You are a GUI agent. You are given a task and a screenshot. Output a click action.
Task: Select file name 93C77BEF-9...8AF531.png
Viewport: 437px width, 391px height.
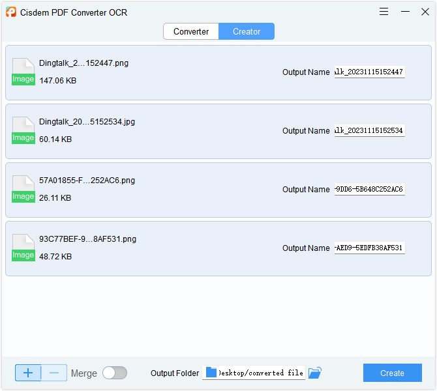(87, 239)
